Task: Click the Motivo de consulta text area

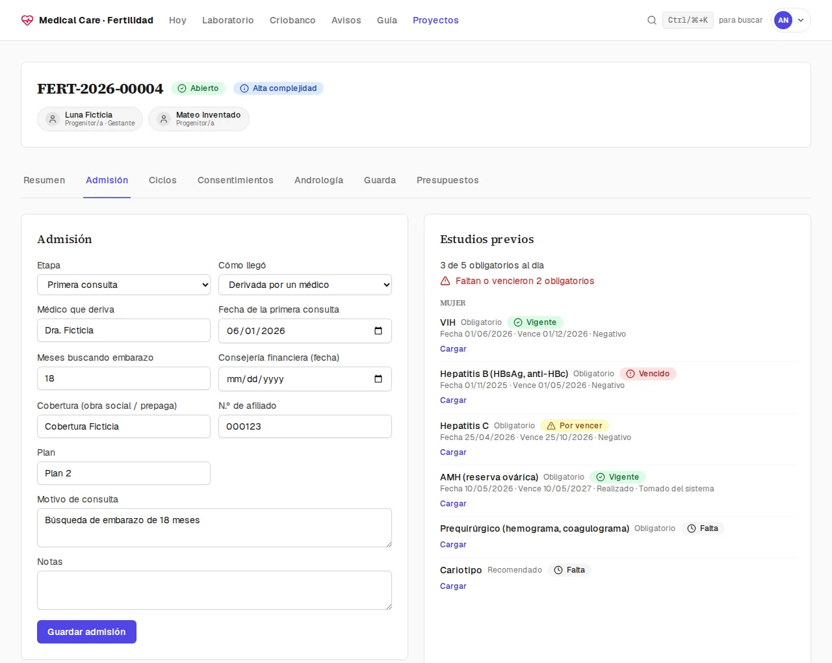Action: click(x=214, y=528)
